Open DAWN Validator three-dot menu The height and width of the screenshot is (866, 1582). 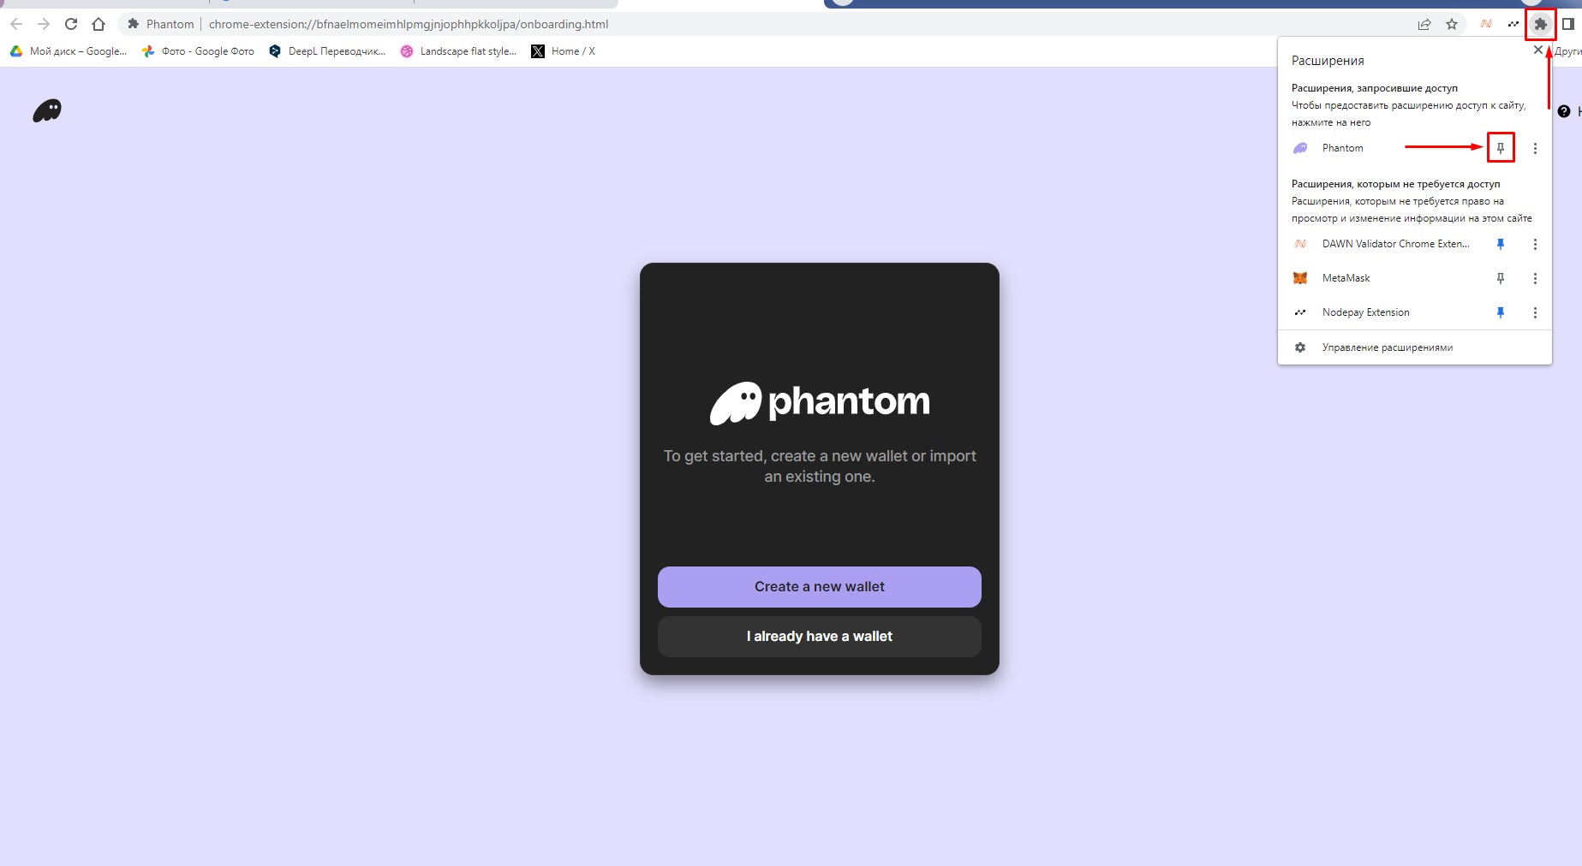[1535, 244]
